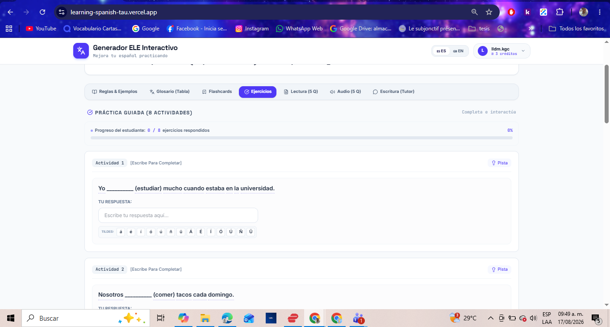Go forward in the browser

(x=26, y=12)
